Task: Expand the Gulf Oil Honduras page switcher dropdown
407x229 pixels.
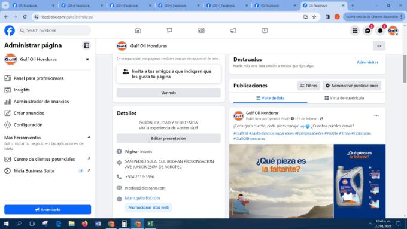Action: pos(87,59)
